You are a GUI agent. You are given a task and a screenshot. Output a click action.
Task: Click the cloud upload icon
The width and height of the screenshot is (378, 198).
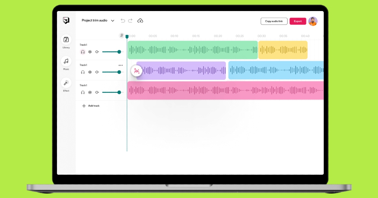point(140,20)
